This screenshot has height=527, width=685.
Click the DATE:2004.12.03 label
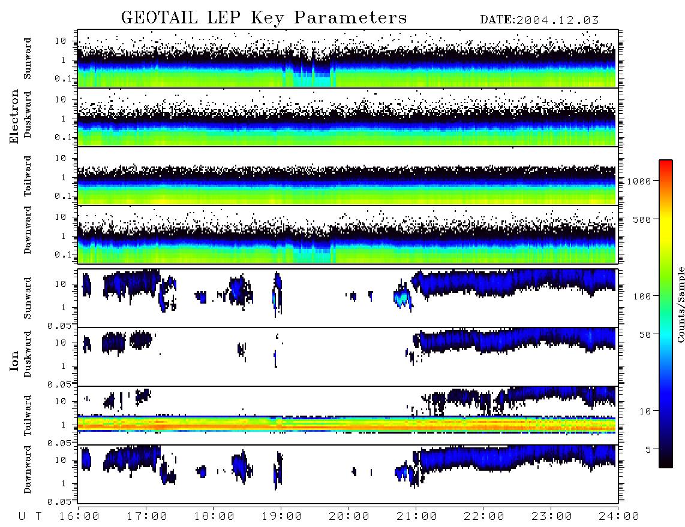(539, 20)
